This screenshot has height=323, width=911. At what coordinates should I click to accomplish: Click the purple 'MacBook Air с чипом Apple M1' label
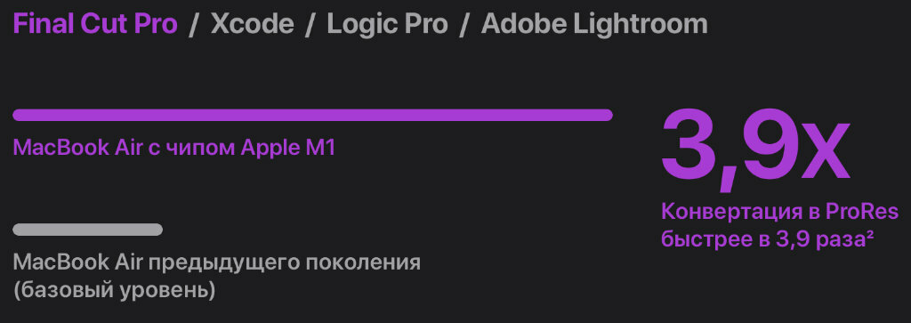[174, 149]
